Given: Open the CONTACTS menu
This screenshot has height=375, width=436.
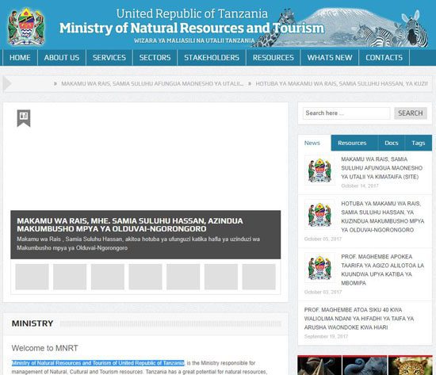Looking at the screenshot, I should 384,58.
